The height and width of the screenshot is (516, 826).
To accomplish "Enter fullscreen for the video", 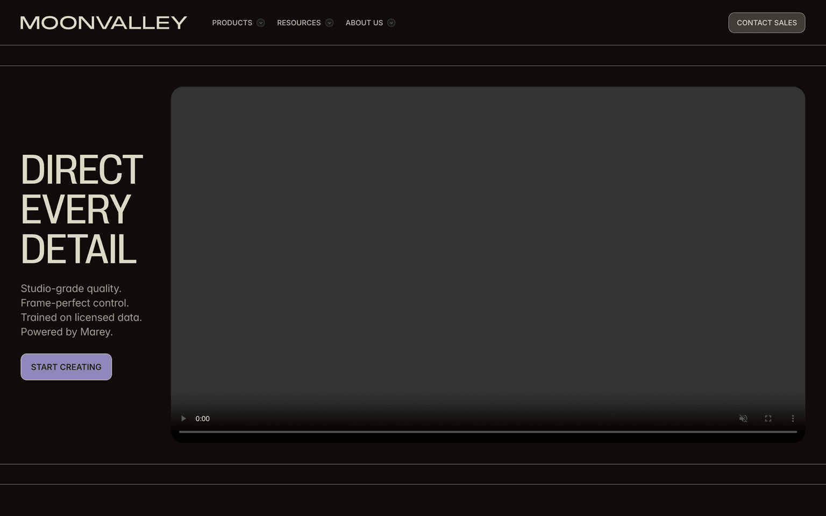I will pyautogui.click(x=768, y=419).
